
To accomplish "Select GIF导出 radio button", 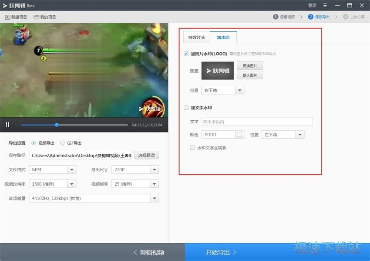I will 62,143.
